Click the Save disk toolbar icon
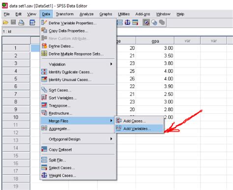233x190 pixels. [x=13, y=22]
